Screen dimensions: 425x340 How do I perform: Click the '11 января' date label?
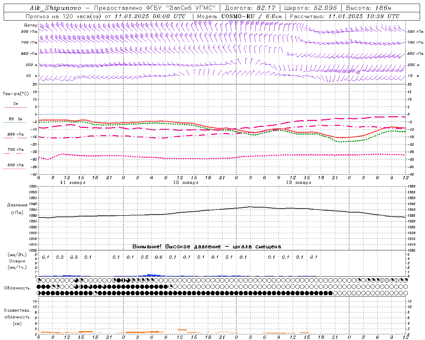(x=73, y=183)
